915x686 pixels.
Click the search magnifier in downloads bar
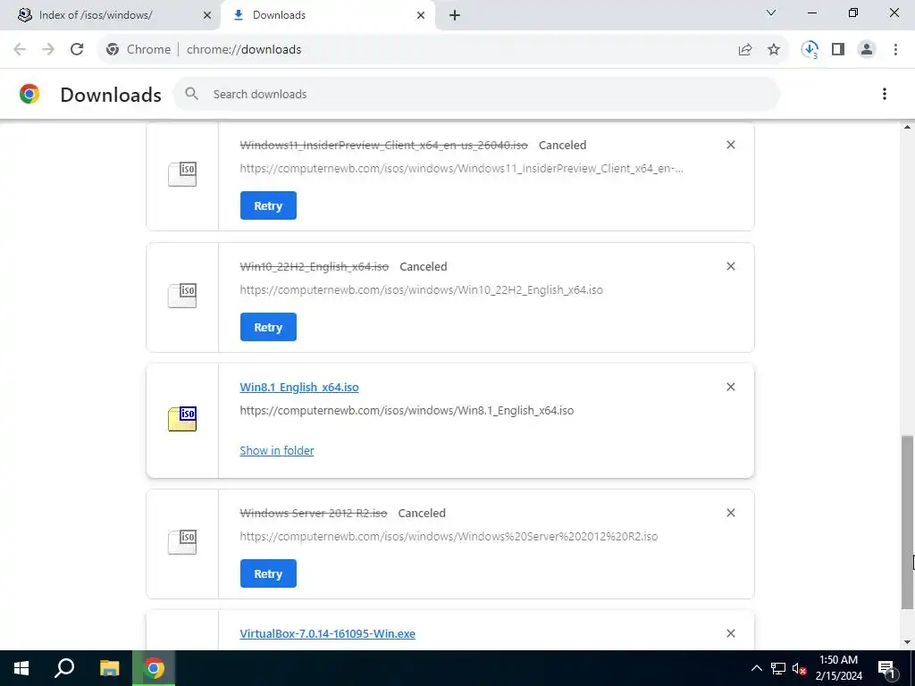tap(191, 93)
